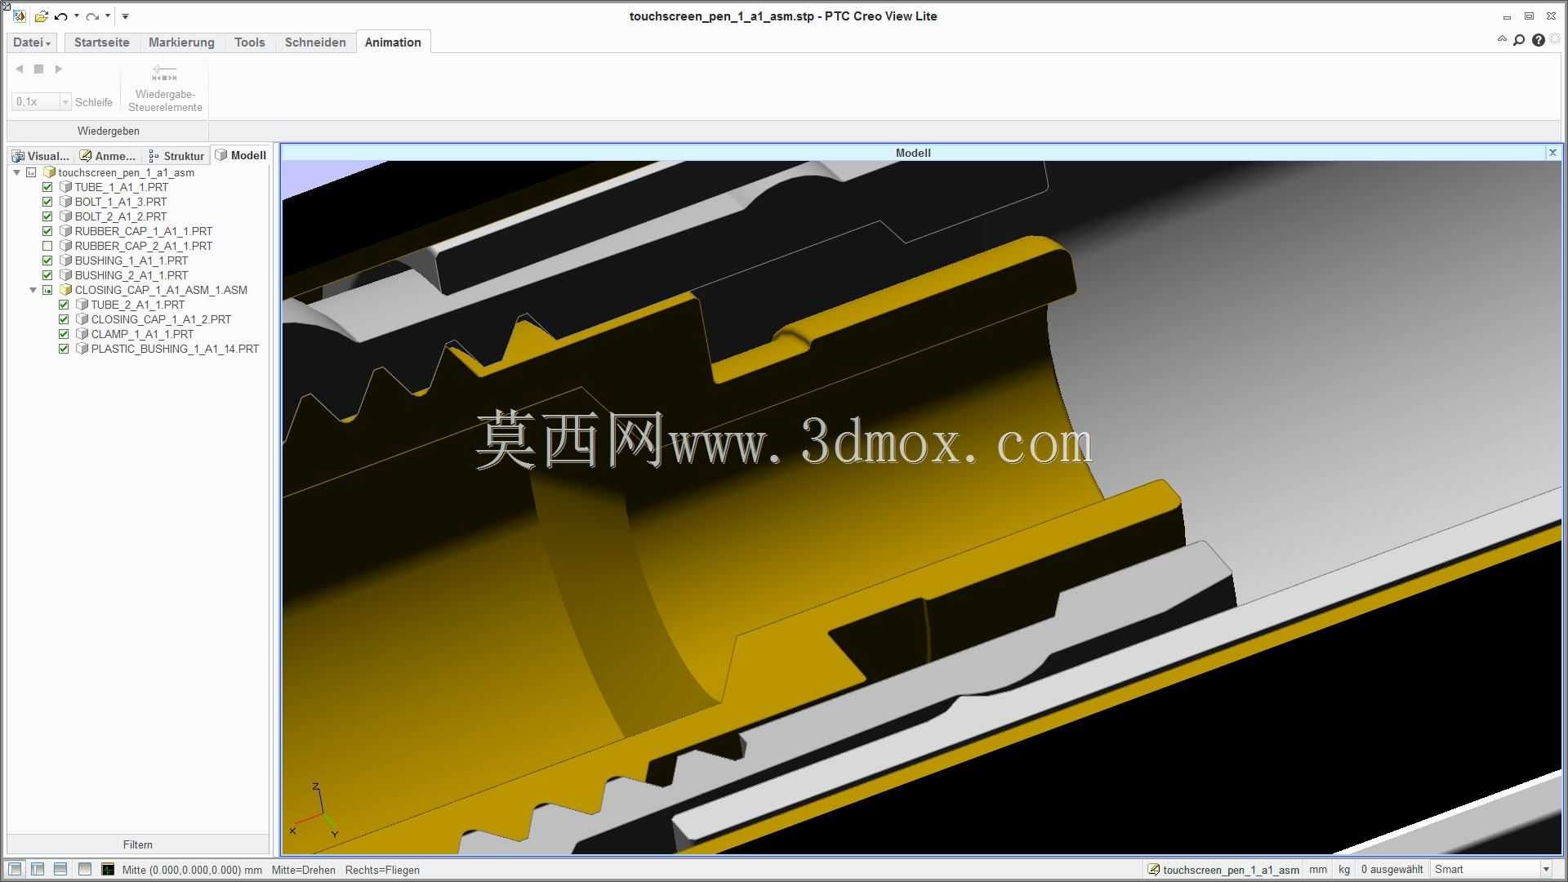1568x882 pixels.
Task: Play the animation forward
Action: point(59,69)
